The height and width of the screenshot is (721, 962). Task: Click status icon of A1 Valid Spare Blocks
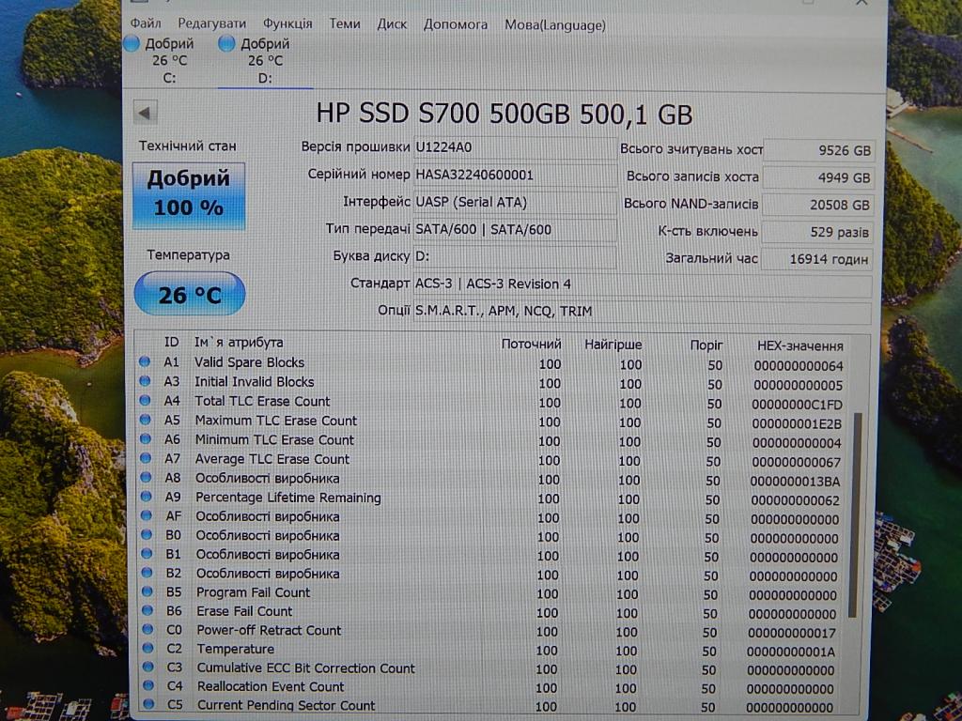tap(145, 361)
